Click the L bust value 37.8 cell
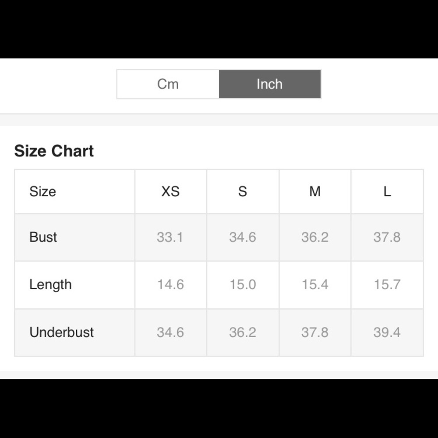The width and height of the screenshot is (438, 438). (387, 237)
